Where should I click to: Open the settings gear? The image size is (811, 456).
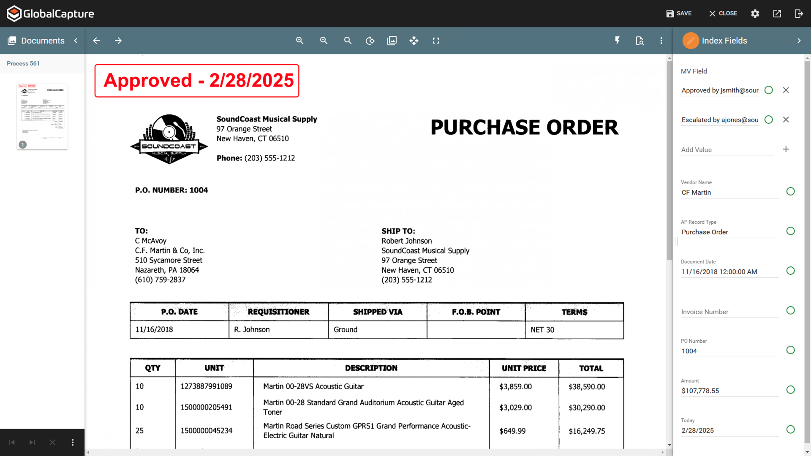(755, 13)
